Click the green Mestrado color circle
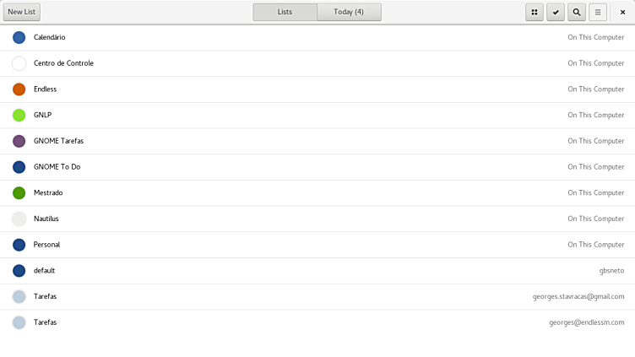The height and width of the screenshot is (357, 635). coord(19,193)
